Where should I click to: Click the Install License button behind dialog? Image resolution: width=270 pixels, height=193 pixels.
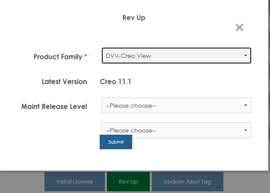pos(74,181)
